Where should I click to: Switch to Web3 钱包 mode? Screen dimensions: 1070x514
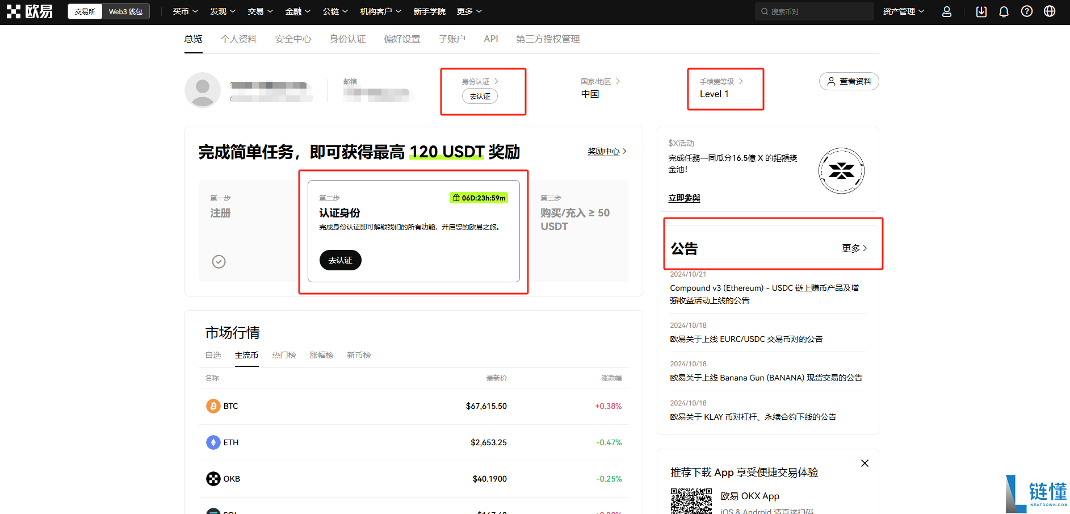point(125,11)
